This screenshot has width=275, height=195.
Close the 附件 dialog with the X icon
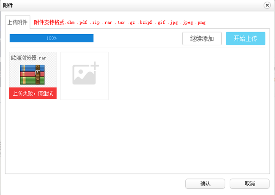[x=267, y=5]
